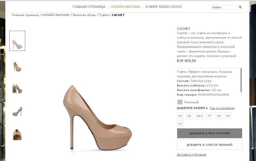Click the search magnifier icon

[240, 7]
